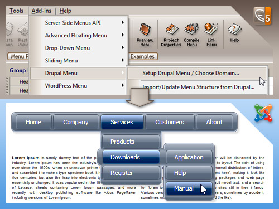
Task: Expand Server-Side Menus API submenu arrow
Action: coord(123,22)
